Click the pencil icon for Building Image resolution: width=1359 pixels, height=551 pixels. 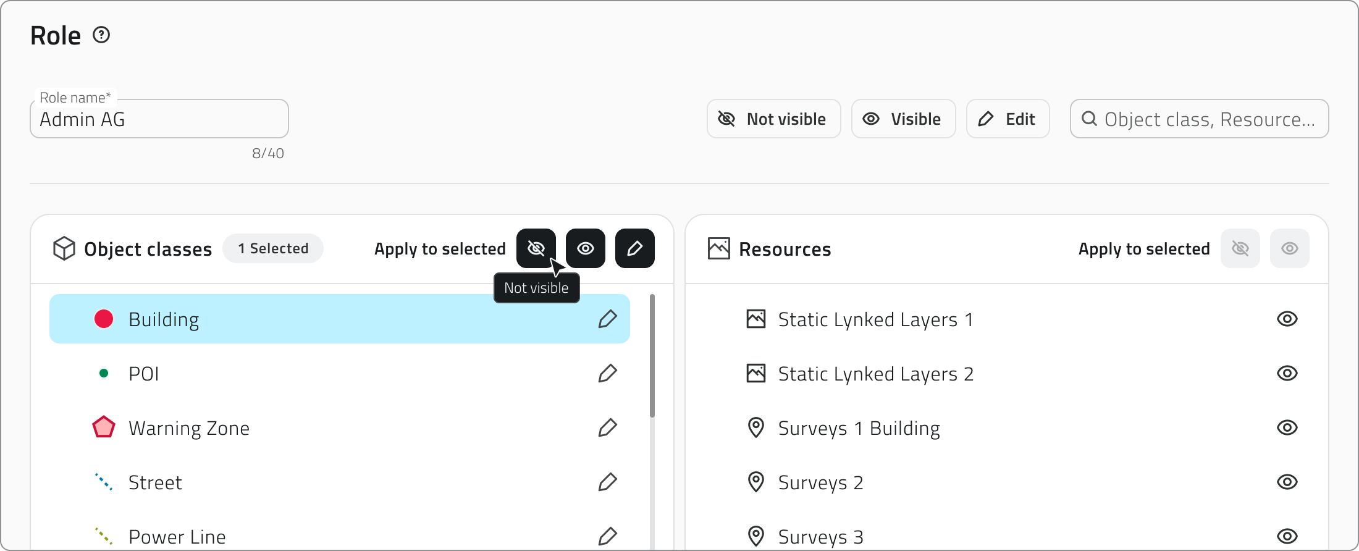click(x=607, y=319)
